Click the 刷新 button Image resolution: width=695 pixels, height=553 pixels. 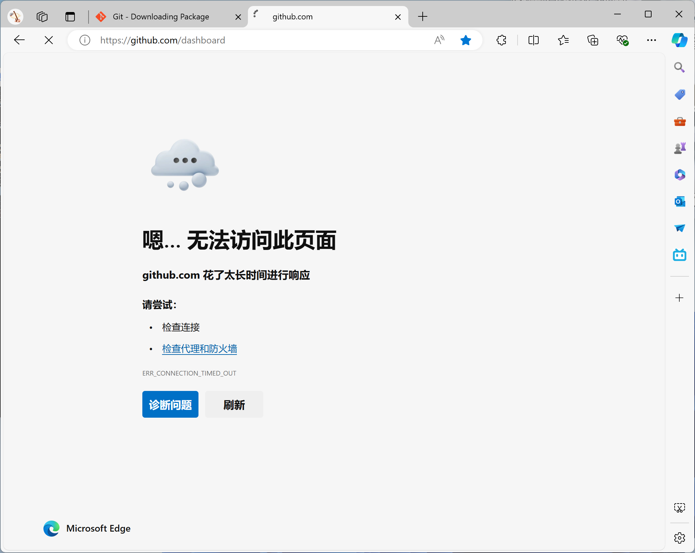coord(234,404)
